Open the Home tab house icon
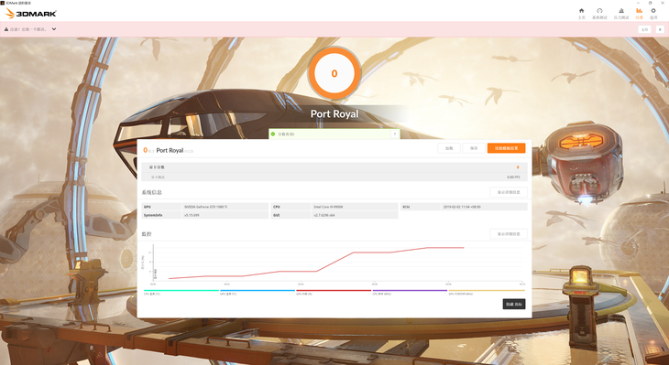This screenshot has height=365, width=669. [582, 11]
